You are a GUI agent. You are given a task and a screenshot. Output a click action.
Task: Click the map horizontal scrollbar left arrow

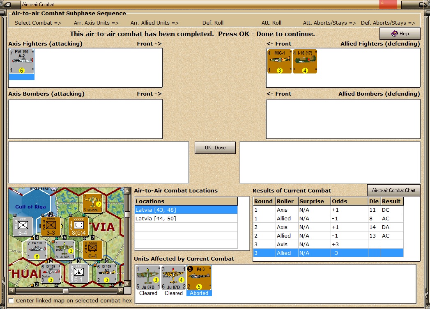[x=11, y=290]
